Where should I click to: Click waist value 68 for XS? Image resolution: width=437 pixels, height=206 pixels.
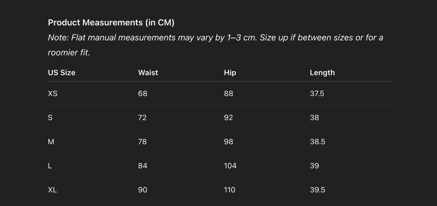pos(142,93)
